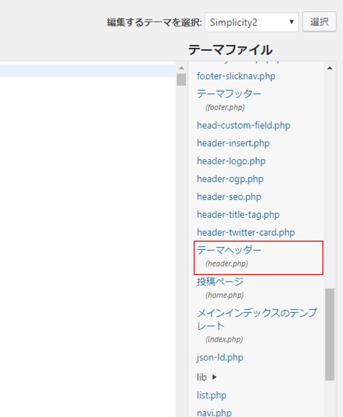The image size is (343, 417).
Task: Click the 選択 button
Action: (319, 22)
